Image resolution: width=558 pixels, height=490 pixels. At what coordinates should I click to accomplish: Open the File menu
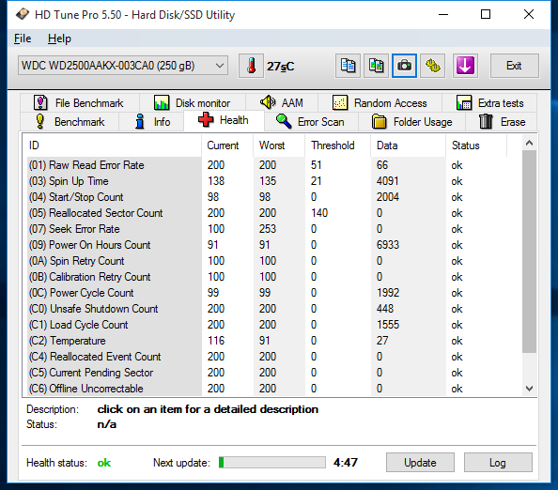point(23,38)
